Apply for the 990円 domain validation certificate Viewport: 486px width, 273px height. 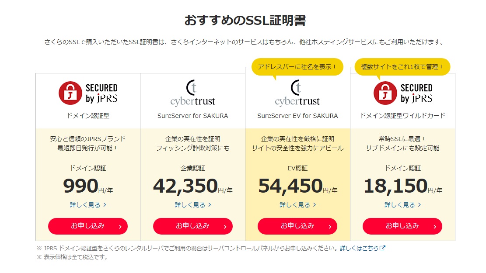click(x=87, y=226)
